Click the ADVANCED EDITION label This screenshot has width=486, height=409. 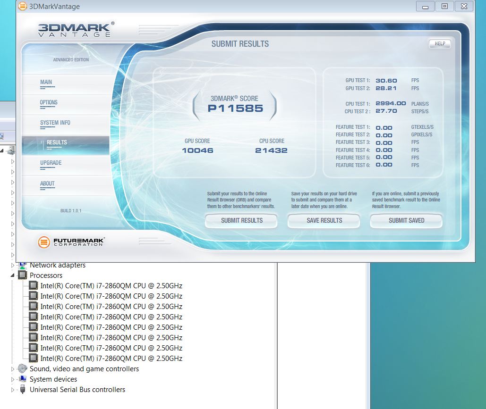[71, 60]
